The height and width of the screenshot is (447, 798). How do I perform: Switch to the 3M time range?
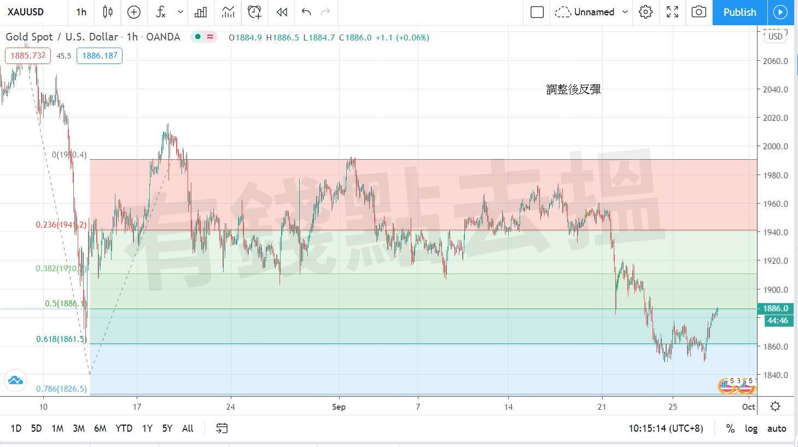(x=79, y=428)
